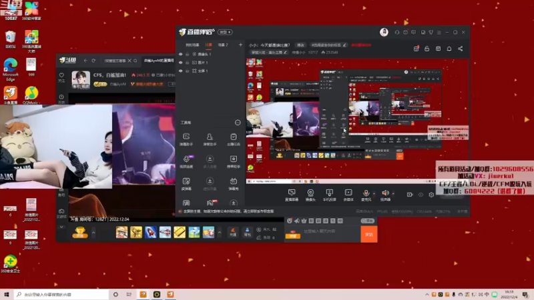Open the streamer tasks clipboard tool
This screenshot has height=300, width=534.
[x=233, y=139]
